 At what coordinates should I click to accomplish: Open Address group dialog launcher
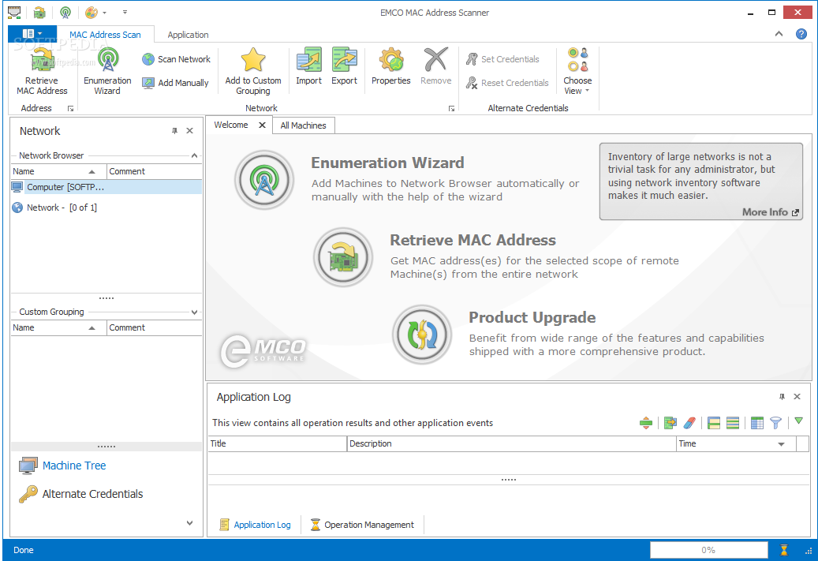point(70,109)
